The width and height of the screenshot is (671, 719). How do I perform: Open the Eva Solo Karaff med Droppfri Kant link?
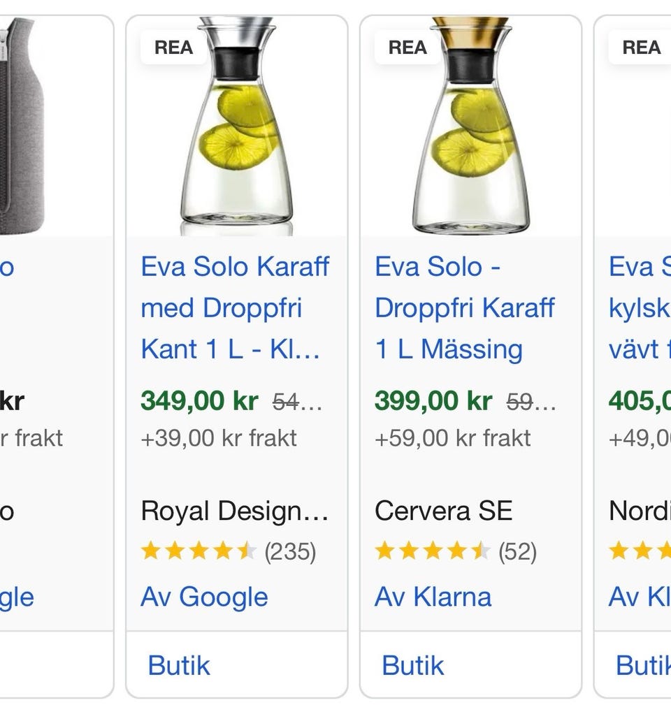(x=235, y=307)
